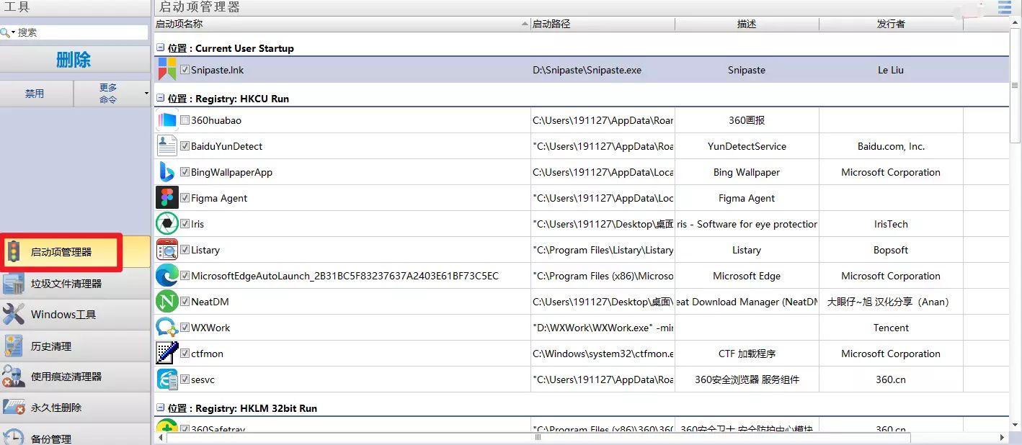Disable the WXWork startup checkbox
This screenshot has width=1022, height=445.
pos(185,328)
